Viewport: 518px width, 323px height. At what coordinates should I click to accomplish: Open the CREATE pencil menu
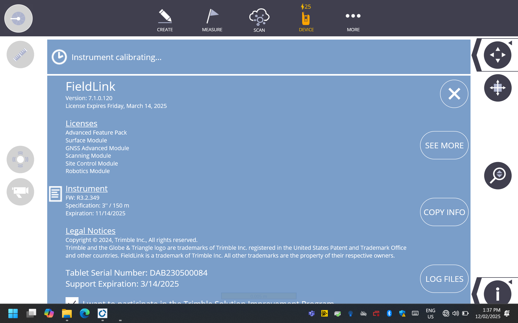pyautogui.click(x=165, y=20)
